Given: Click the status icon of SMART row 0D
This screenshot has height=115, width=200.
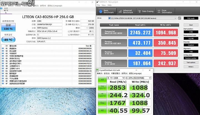Looking at the screenshot, I should coord(3,79).
